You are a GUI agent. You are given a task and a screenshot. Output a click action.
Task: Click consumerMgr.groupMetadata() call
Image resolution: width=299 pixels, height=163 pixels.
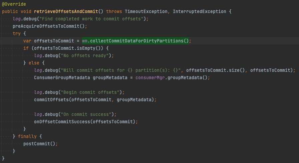click(172, 77)
